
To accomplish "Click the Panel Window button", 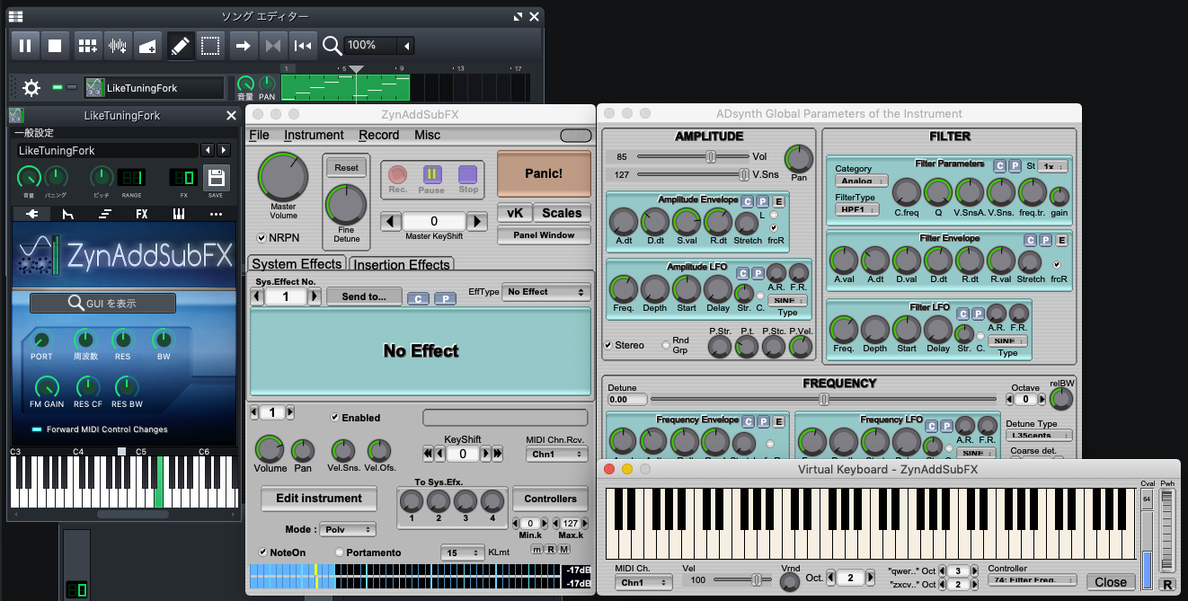I will point(544,234).
